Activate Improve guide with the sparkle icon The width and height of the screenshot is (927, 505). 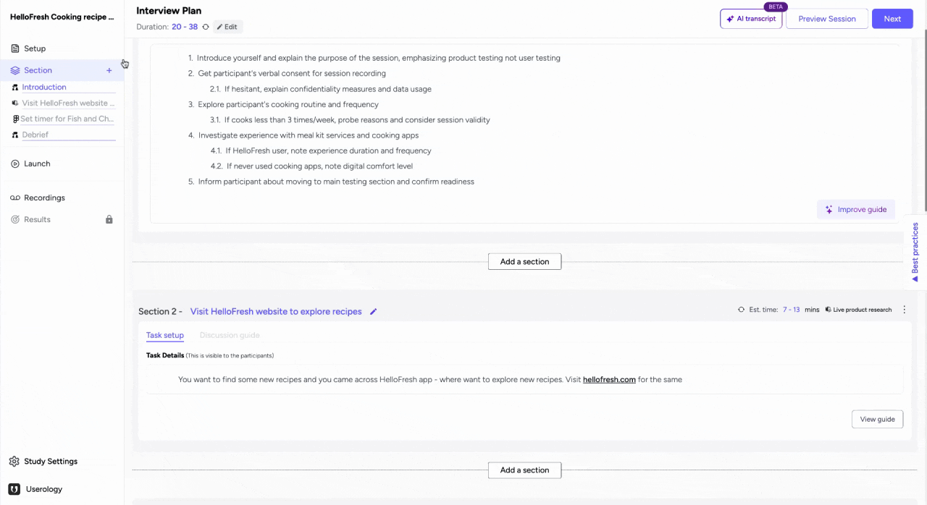click(829, 209)
